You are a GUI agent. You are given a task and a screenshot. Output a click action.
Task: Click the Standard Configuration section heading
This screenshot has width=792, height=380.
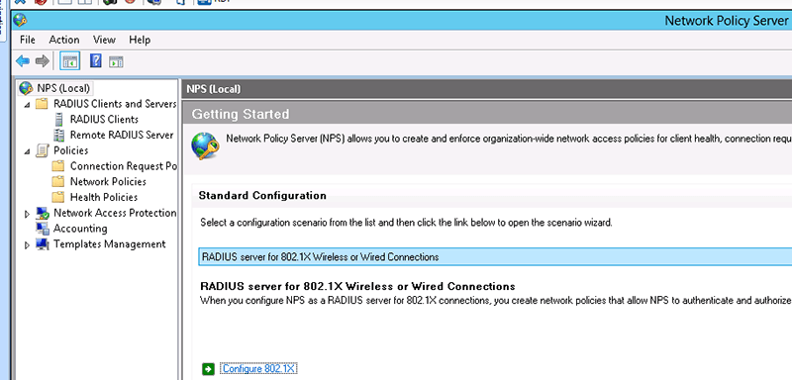click(262, 195)
